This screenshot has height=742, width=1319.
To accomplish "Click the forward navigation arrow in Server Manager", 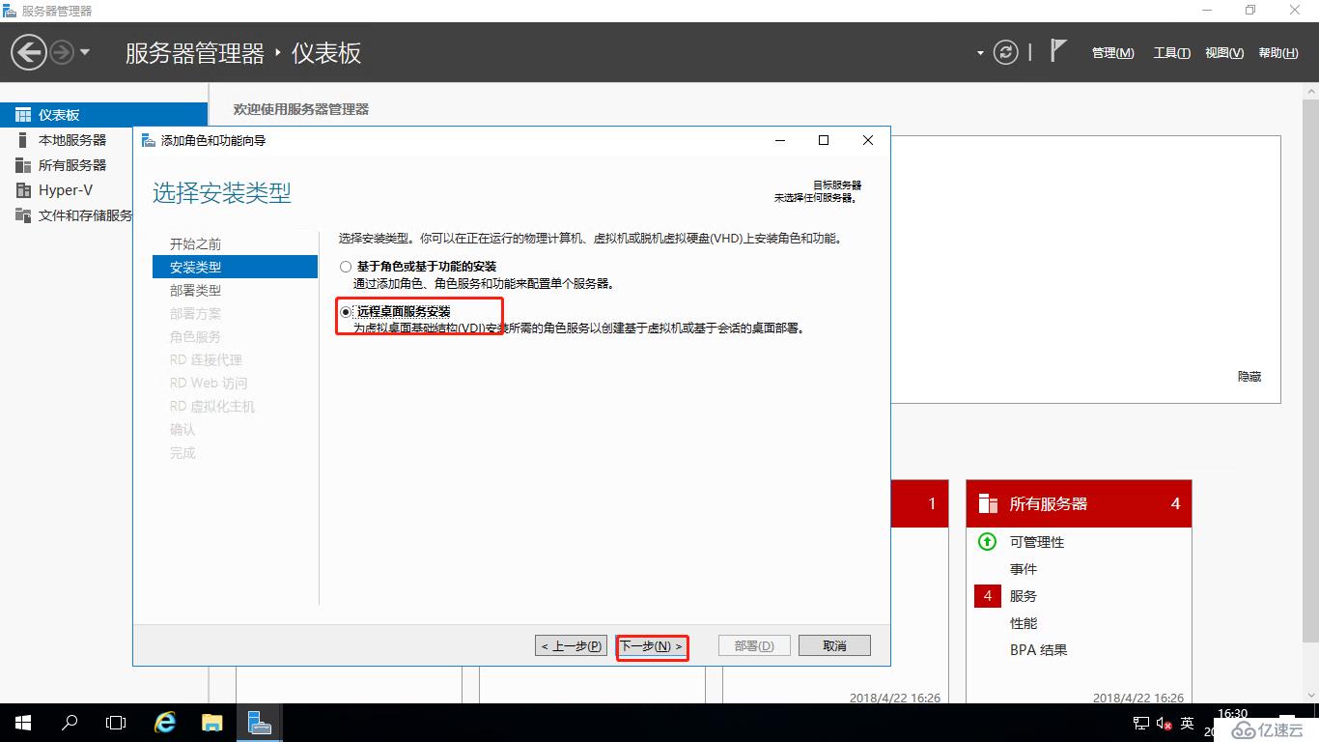I will [62, 52].
